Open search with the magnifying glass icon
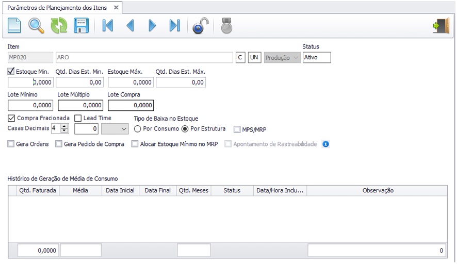The image size is (457, 267). (36, 25)
